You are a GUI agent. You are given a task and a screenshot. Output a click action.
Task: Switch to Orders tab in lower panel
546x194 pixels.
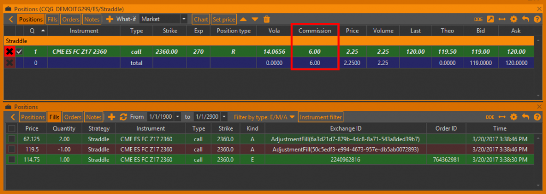(x=73, y=117)
